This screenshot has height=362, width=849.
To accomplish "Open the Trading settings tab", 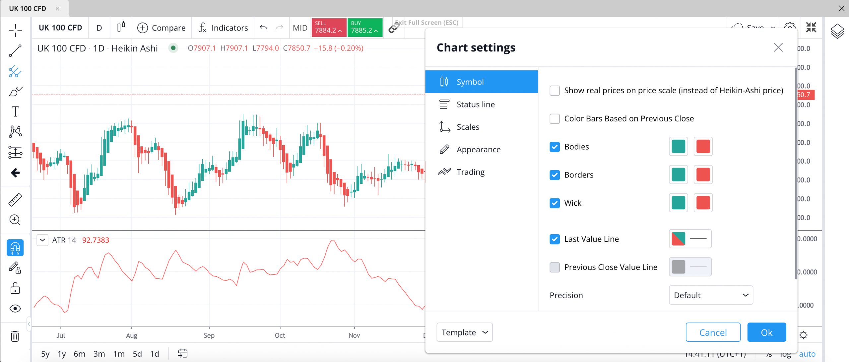I will (482, 172).
